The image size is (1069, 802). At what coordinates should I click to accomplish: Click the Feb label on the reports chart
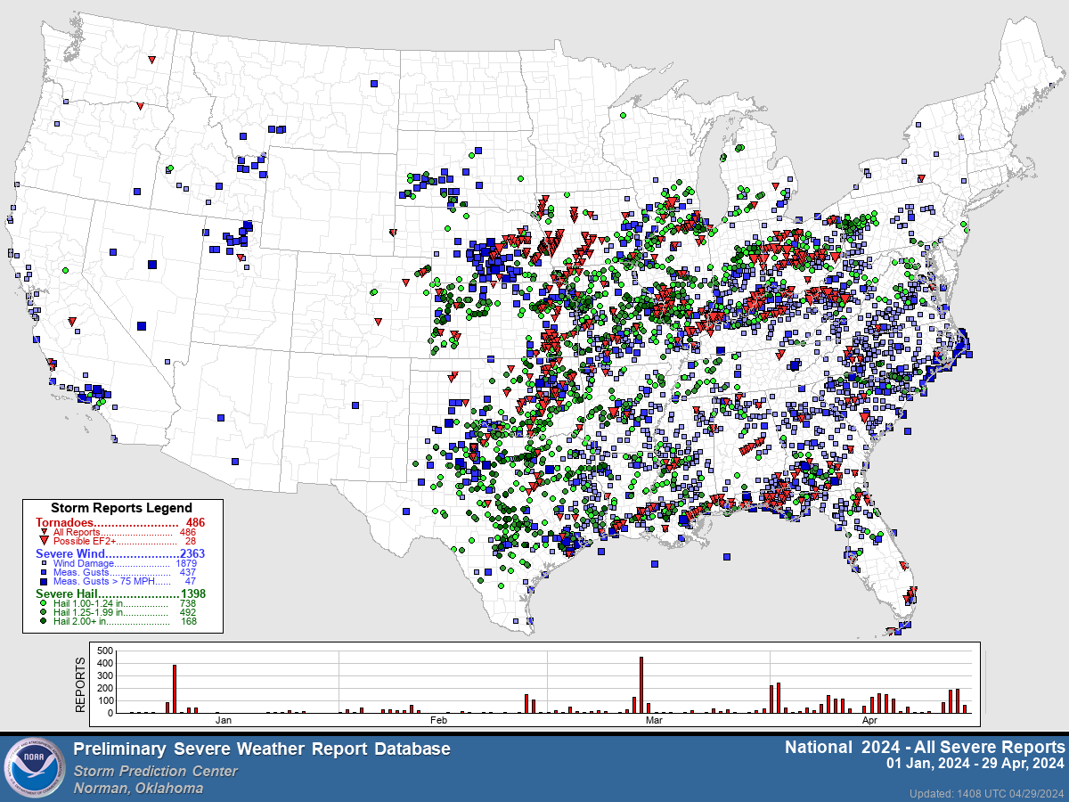tap(439, 720)
